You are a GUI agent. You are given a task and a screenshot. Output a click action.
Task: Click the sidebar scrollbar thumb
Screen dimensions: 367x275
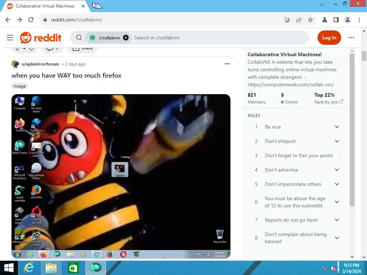coord(352,130)
